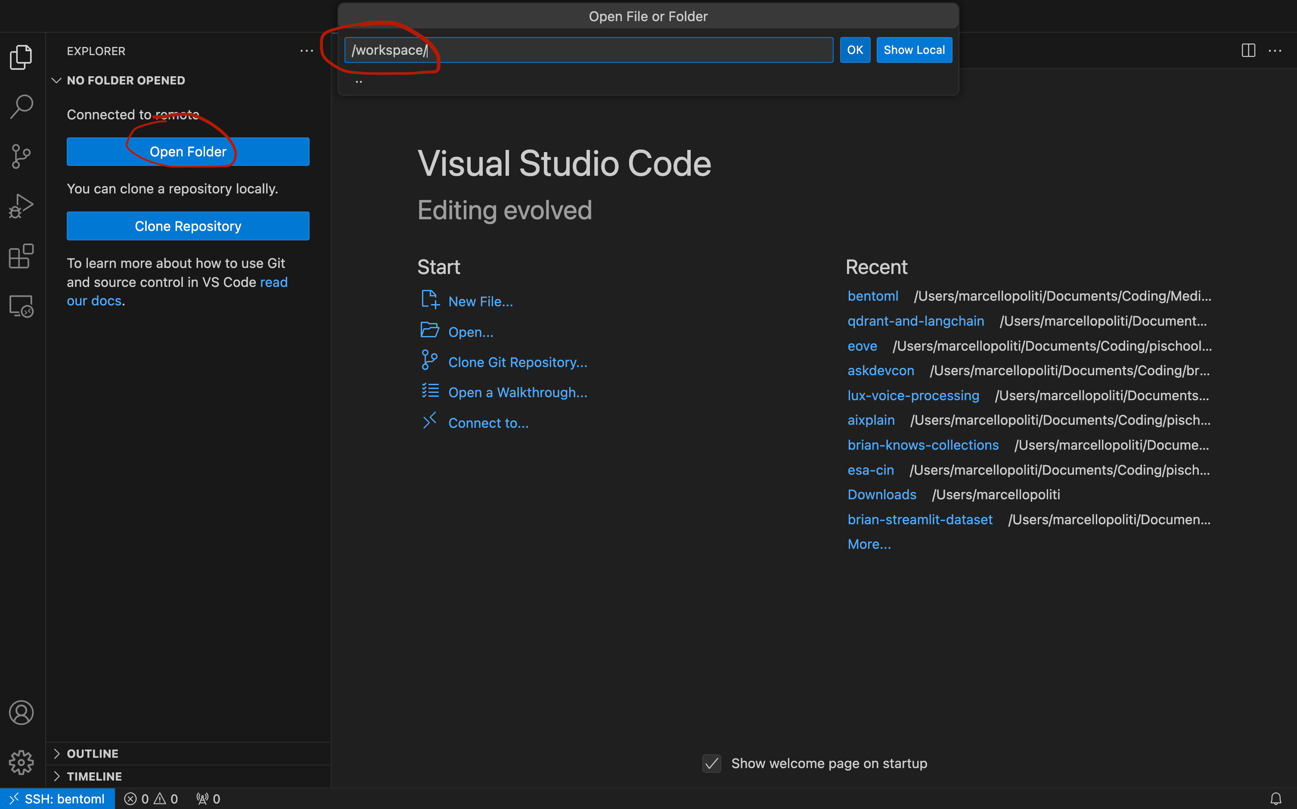Open the Remote Explorer icon
The image size is (1297, 809).
point(22,307)
